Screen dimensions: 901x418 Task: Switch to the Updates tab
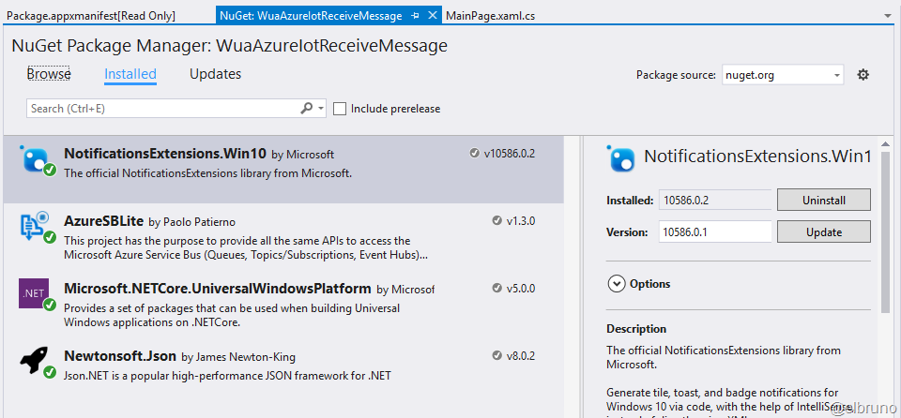pos(215,74)
